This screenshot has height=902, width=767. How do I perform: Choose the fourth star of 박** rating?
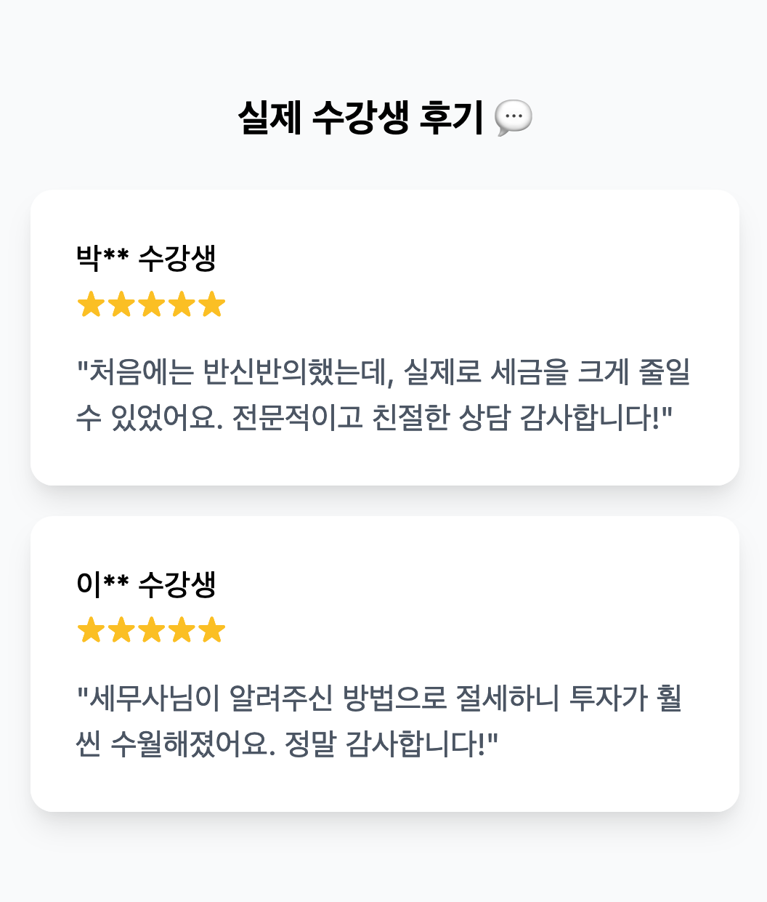click(182, 305)
